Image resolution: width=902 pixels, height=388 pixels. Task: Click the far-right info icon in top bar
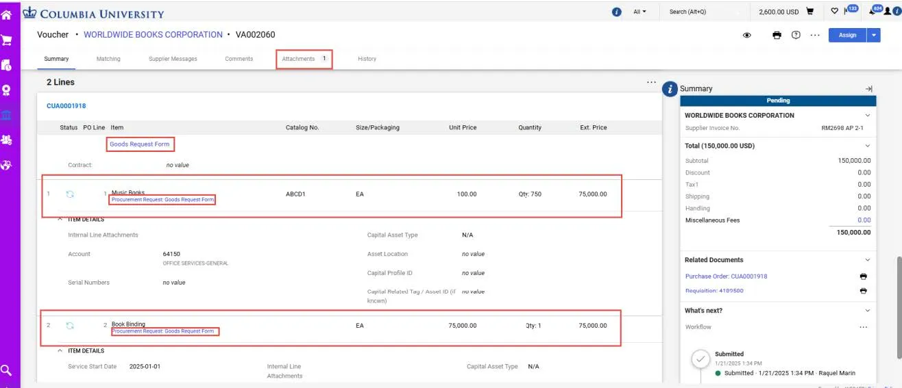(897, 12)
